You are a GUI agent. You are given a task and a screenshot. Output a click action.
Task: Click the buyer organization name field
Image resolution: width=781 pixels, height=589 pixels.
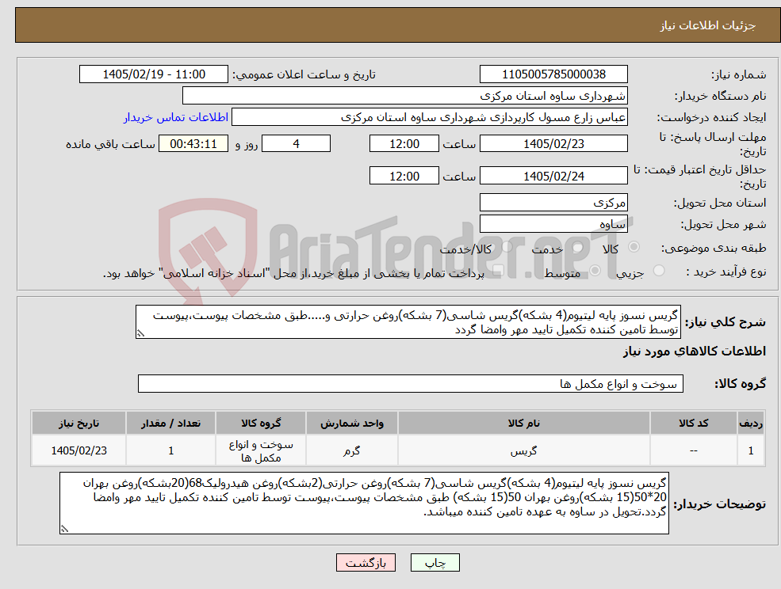tap(405, 96)
